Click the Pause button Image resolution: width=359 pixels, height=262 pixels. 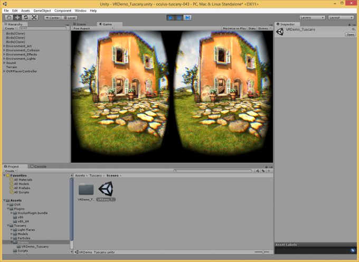click(179, 17)
